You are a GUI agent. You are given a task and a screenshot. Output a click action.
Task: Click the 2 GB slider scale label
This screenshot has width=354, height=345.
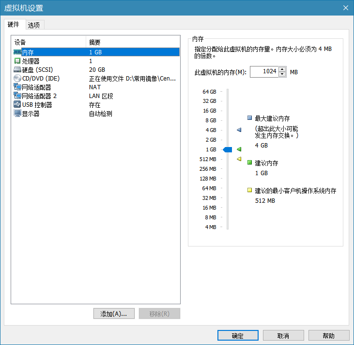tap(211, 140)
